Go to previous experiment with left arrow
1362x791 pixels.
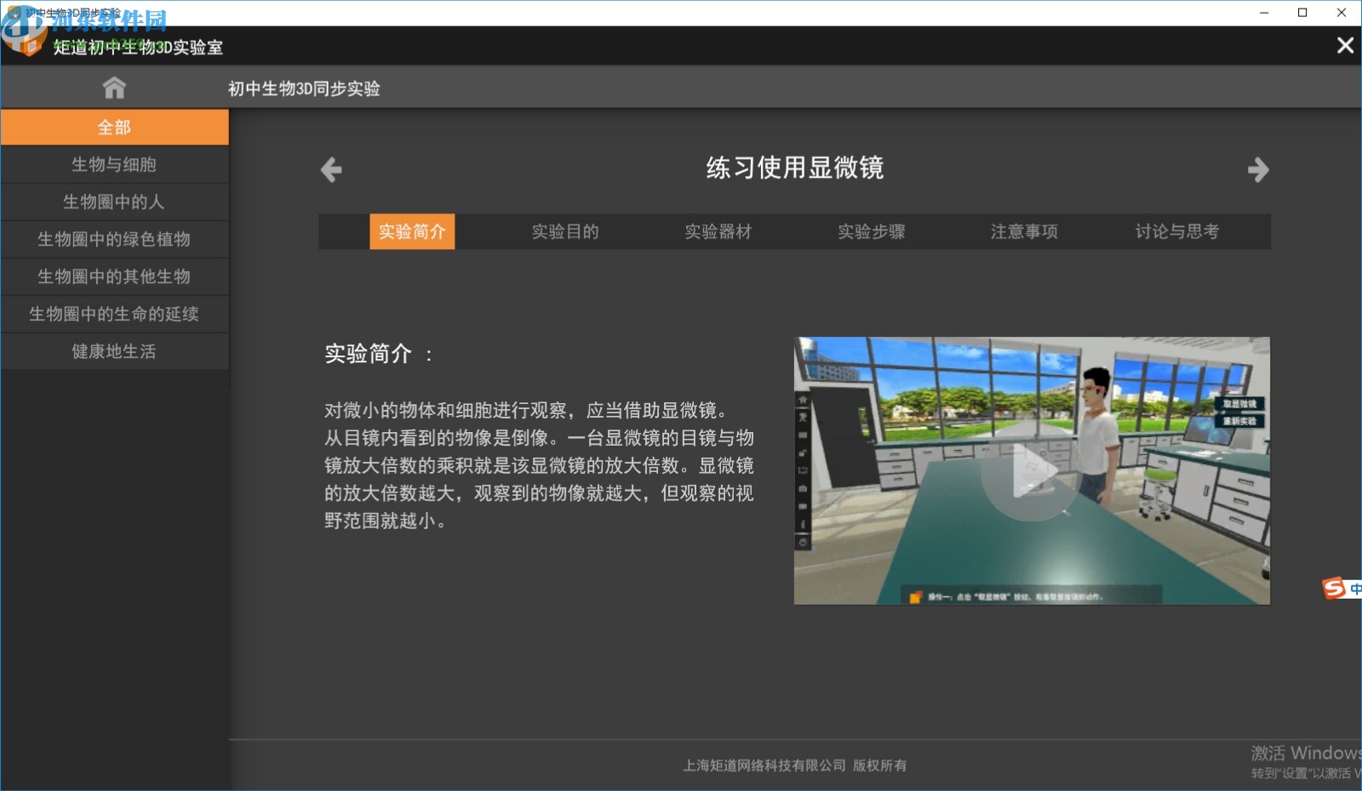click(331, 170)
